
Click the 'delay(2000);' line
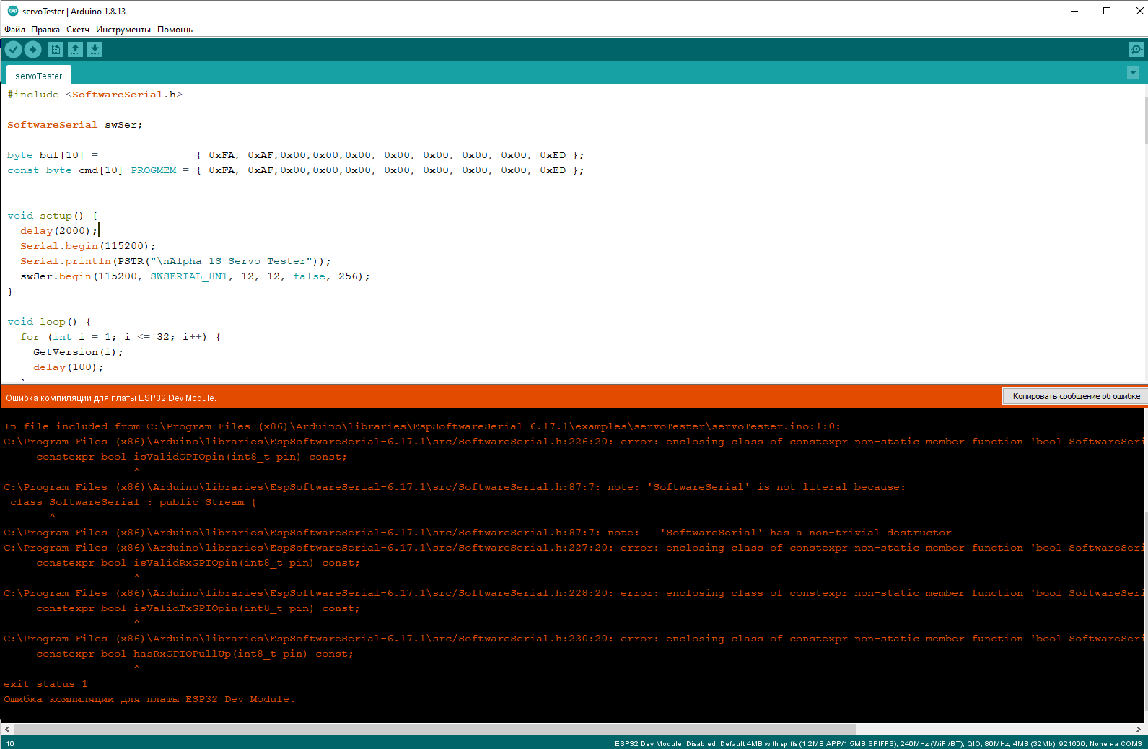click(58, 231)
